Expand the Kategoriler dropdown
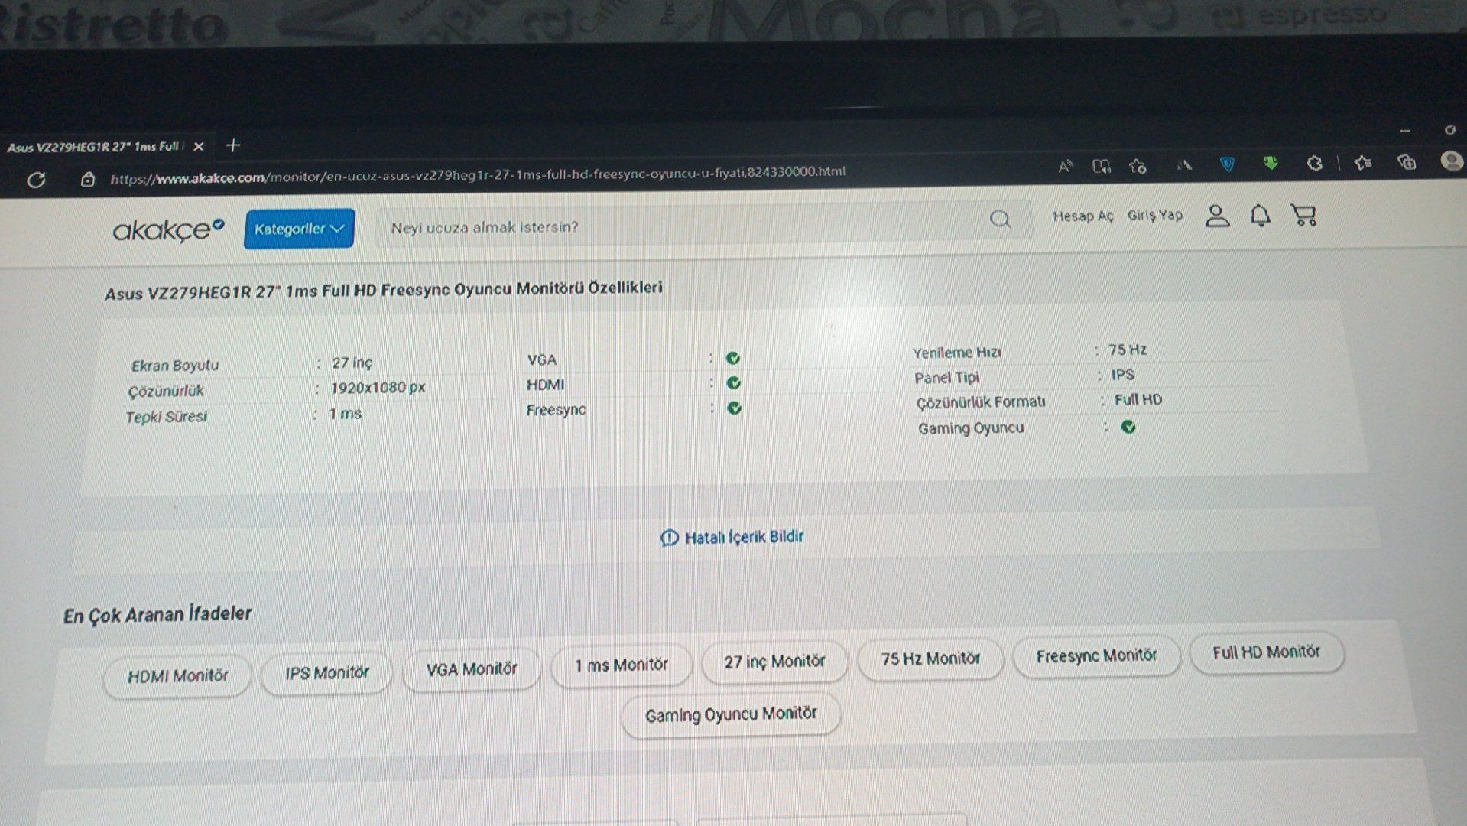 299,229
